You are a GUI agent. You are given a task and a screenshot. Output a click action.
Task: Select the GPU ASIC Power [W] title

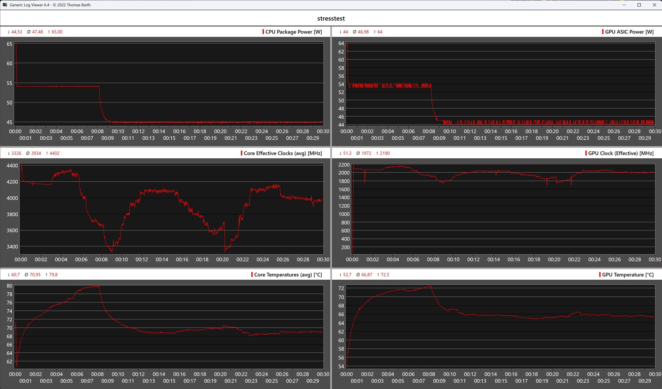coord(629,32)
